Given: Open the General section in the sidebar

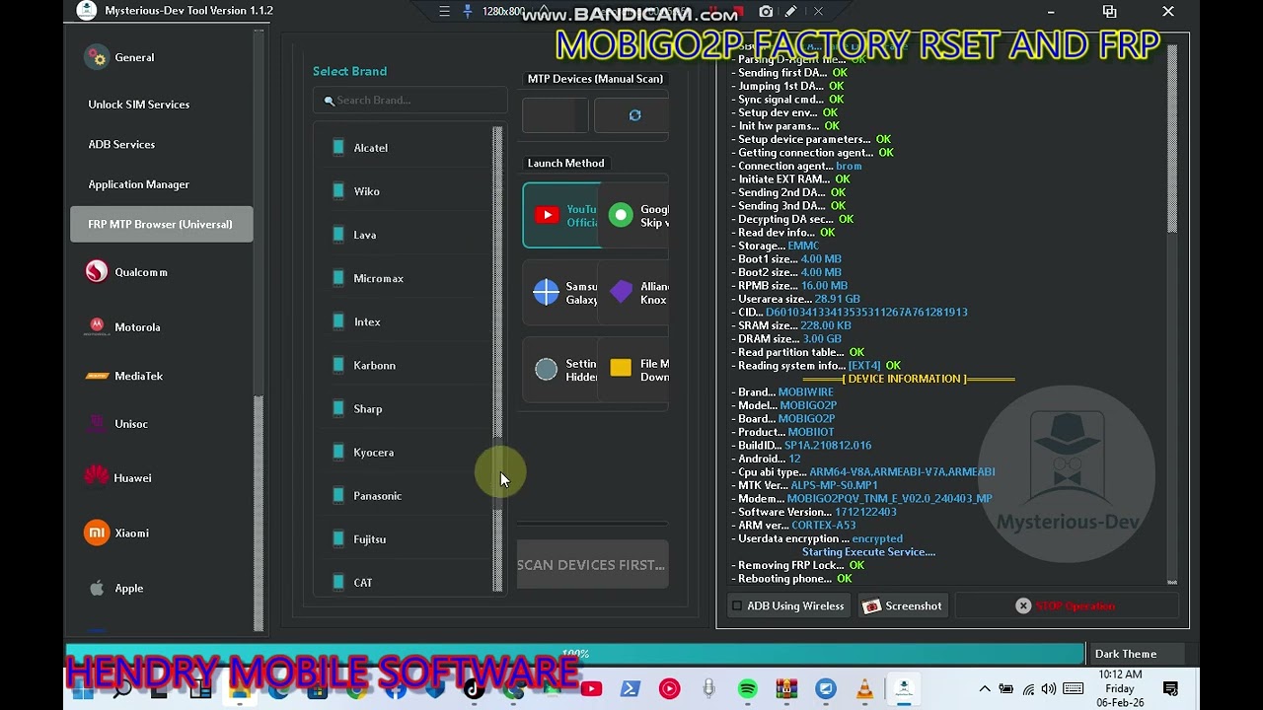Looking at the screenshot, I should [x=162, y=57].
